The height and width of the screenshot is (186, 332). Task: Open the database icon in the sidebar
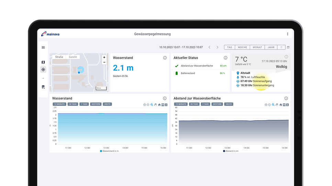43,87
